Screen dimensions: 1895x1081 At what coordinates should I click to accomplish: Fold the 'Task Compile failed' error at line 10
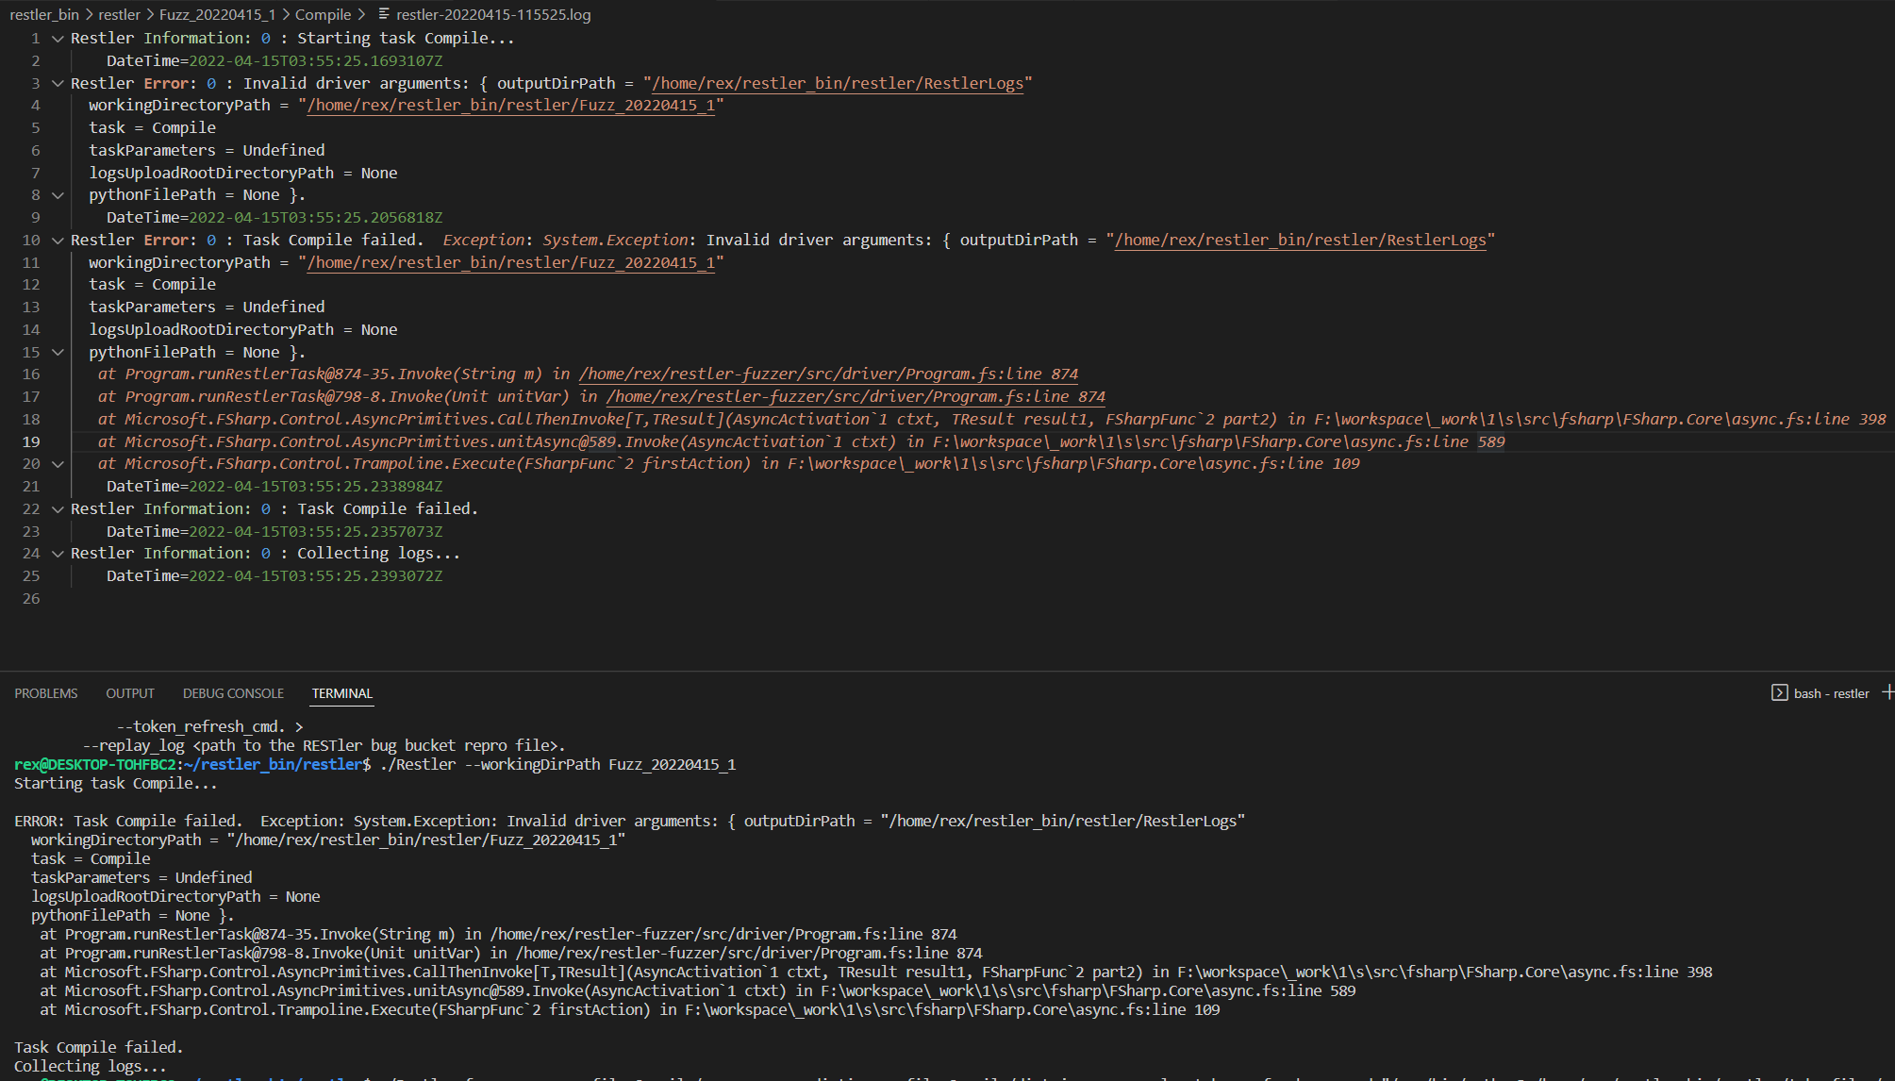[x=57, y=240]
